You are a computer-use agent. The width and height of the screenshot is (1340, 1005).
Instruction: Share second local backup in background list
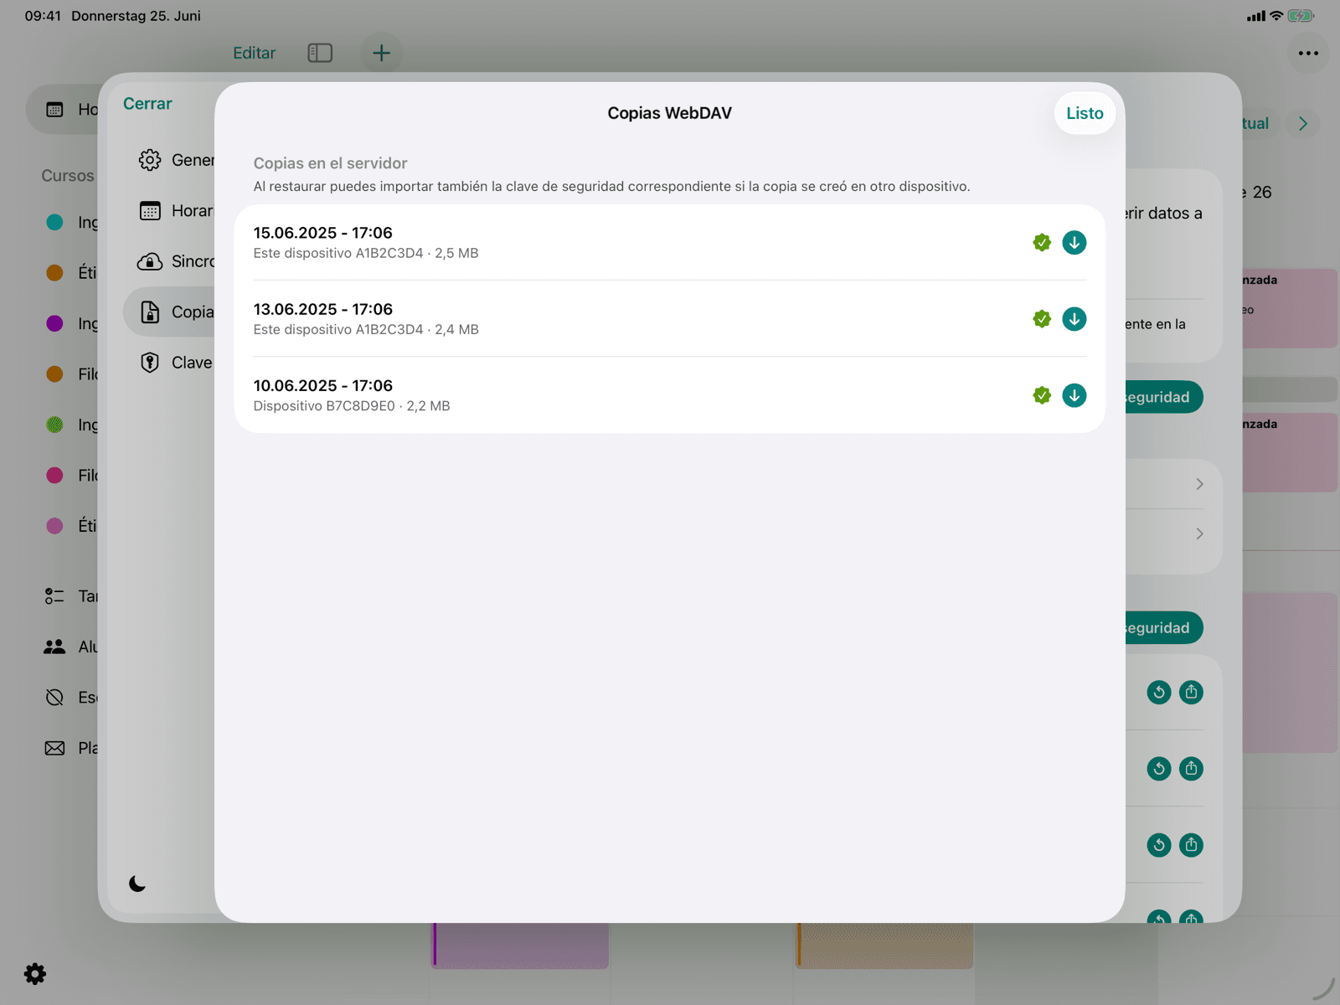pyautogui.click(x=1191, y=769)
